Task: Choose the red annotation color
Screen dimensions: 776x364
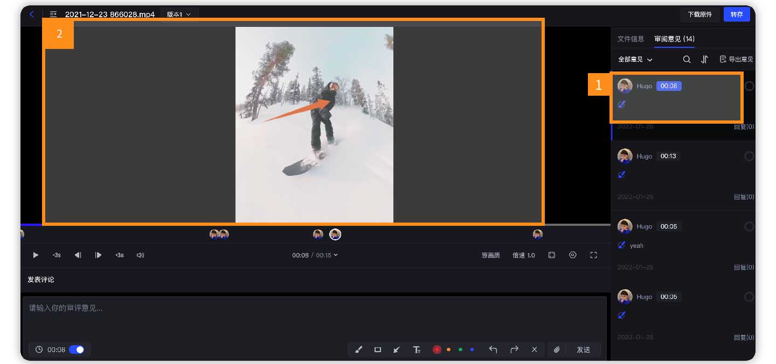Action: [x=436, y=349]
